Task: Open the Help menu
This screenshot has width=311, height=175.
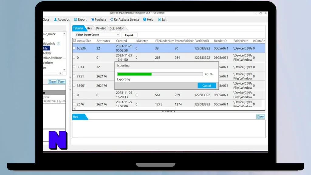Action: point(148,19)
